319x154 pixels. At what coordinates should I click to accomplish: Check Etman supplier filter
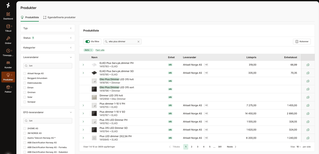point(25,88)
